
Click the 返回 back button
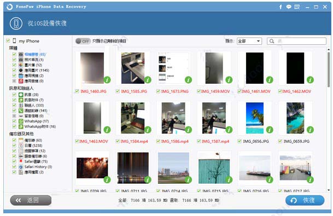pyautogui.click(x=31, y=200)
